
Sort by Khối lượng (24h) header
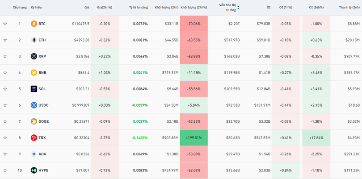tap(166, 8)
